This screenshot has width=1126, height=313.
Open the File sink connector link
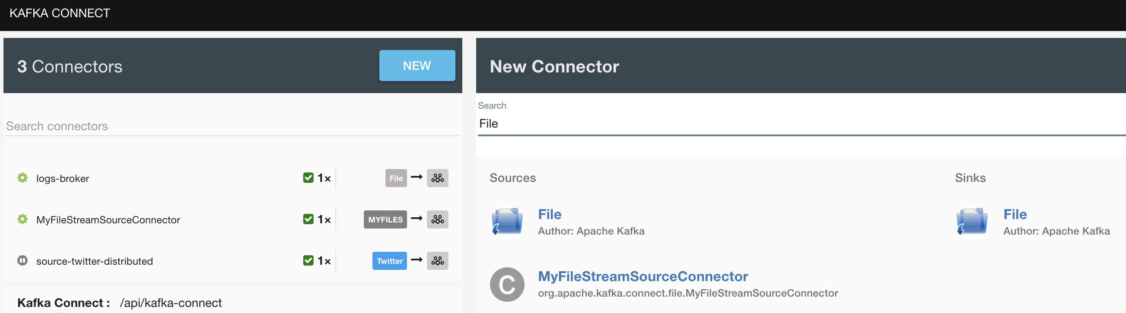point(1015,214)
